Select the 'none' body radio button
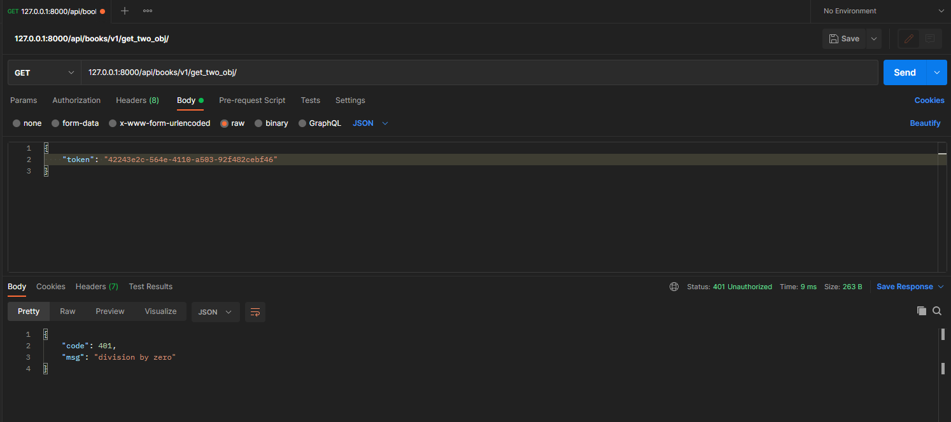The image size is (951, 422). [17, 123]
